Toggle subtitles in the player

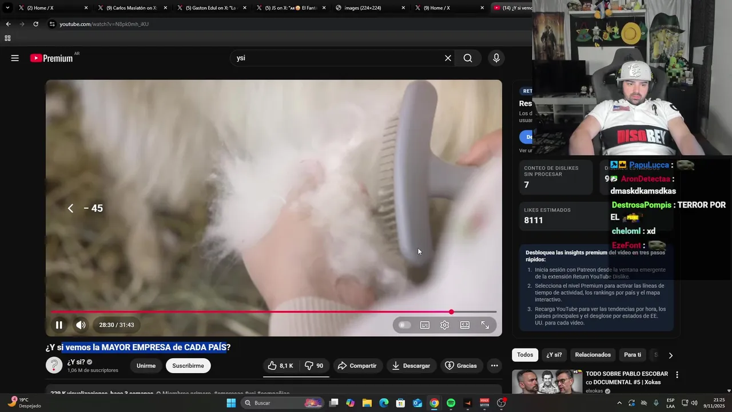[x=425, y=325]
